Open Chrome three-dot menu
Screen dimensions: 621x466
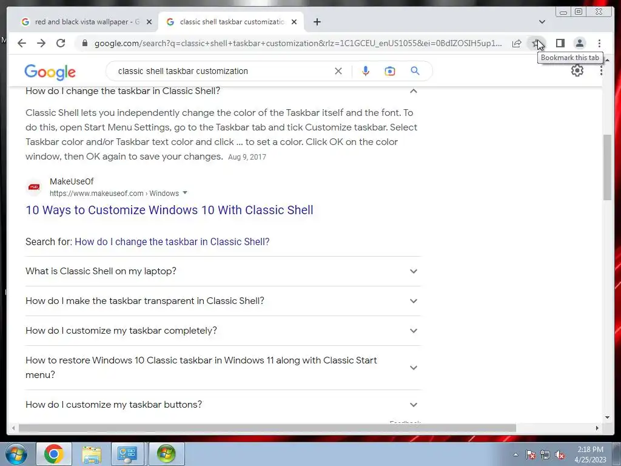[x=599, y=43]
